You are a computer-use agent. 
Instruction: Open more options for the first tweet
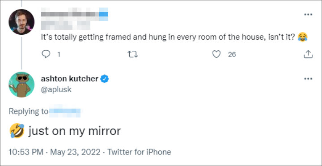(308, 15)
